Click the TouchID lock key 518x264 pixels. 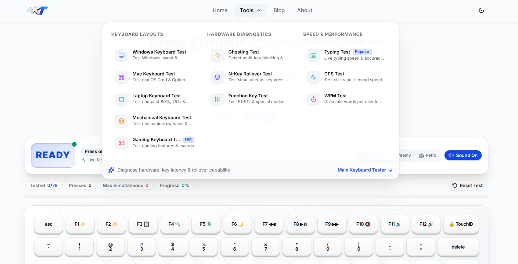pos(461,224)
